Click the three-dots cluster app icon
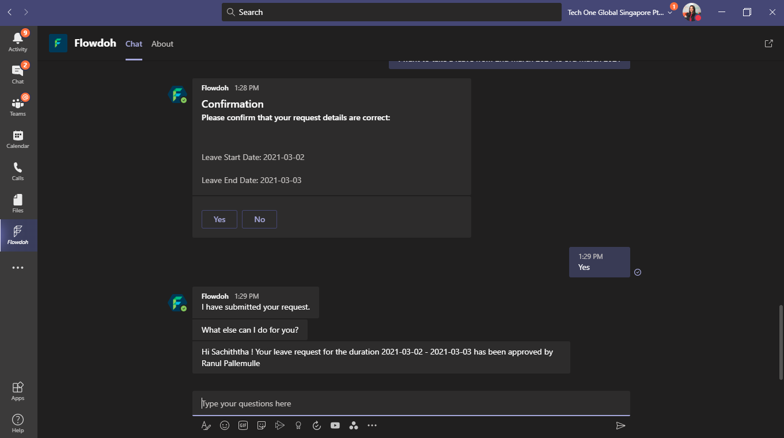This screenshot has width=784, height=438. click(x=354, y=425)
